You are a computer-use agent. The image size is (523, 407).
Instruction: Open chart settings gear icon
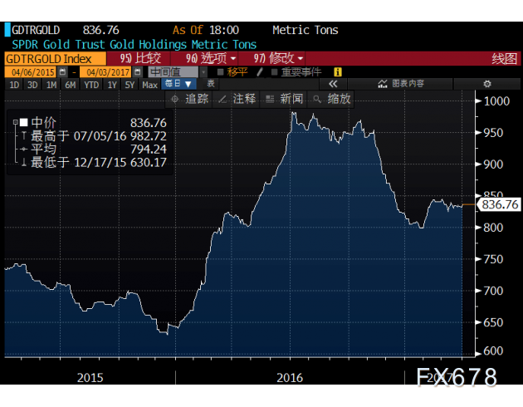[x=487, y=84]
